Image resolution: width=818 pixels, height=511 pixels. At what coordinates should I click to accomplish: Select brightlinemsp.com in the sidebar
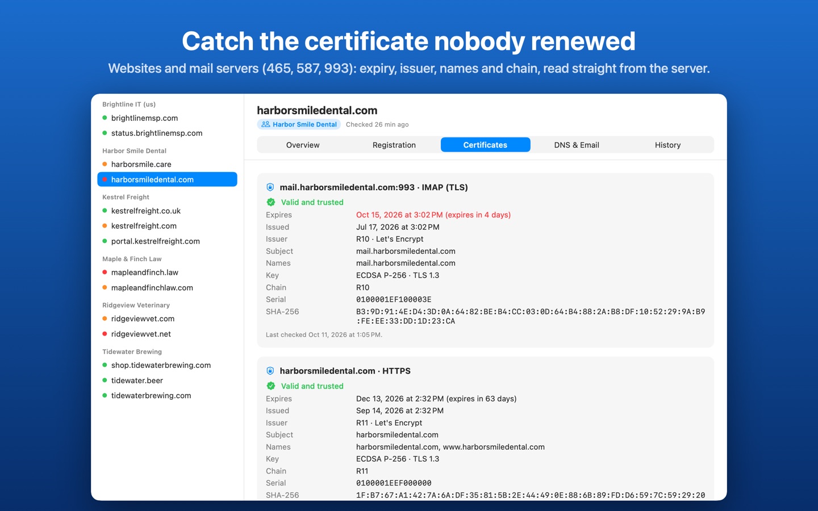(167, 118)
